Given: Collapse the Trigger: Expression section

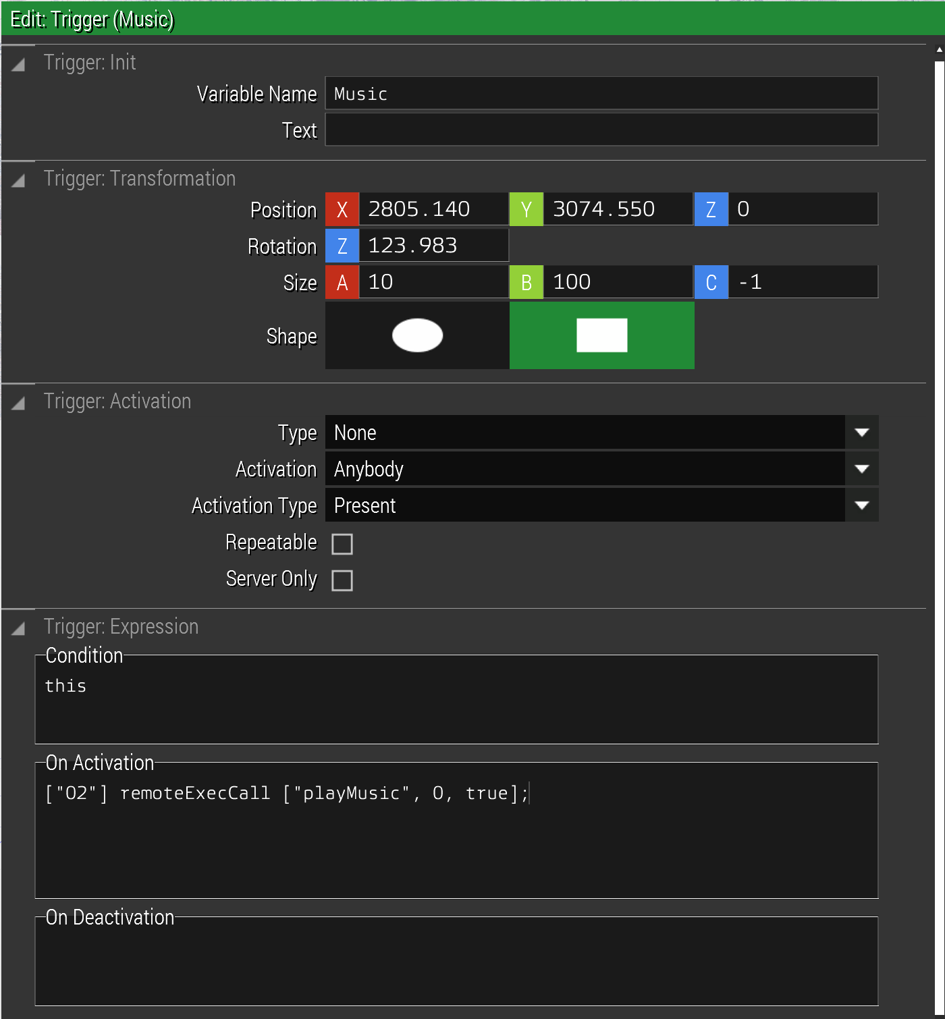Looking at the screenshot, I should (x=18, y=628).
